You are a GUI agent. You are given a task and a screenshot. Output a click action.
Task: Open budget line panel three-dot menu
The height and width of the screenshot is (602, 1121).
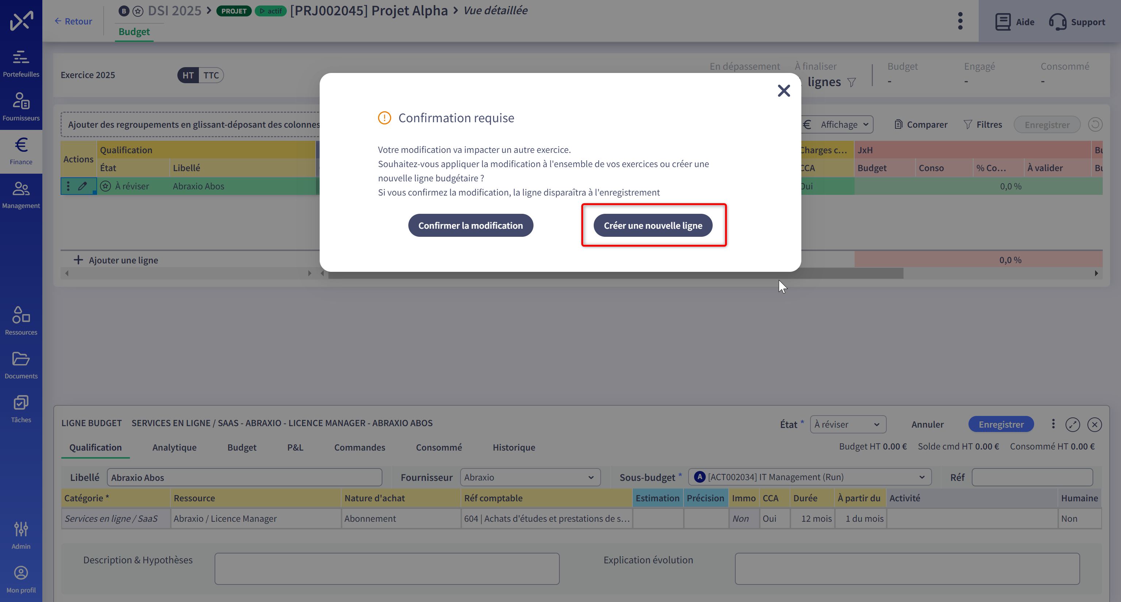(1053, 424)
